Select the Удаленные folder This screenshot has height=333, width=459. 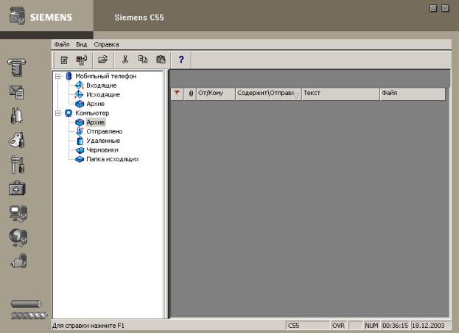coord(103,141)
